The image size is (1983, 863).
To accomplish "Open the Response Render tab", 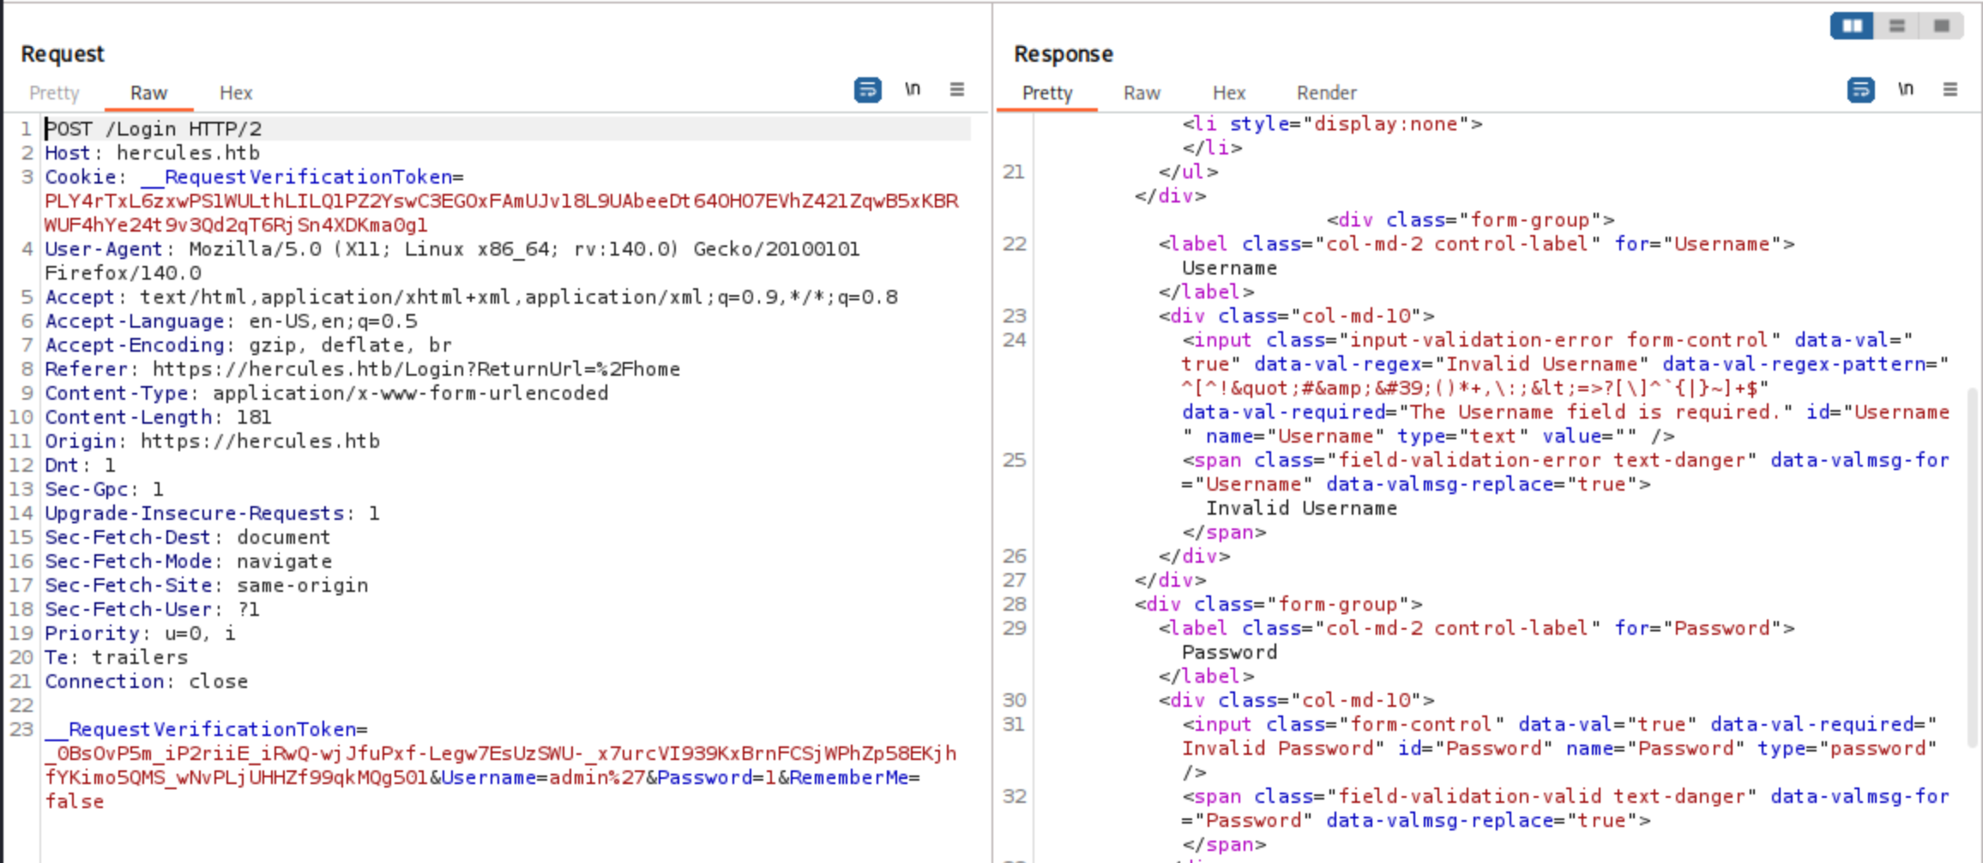I will pyautogui.click(x=1326, y=93).
